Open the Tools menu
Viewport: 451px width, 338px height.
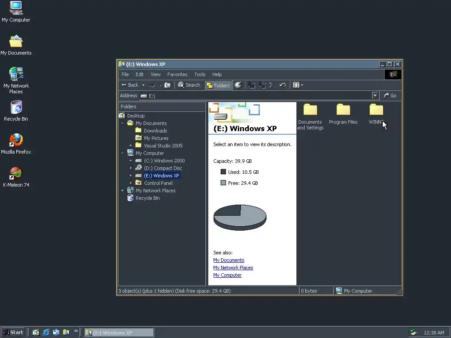(200, 74)
